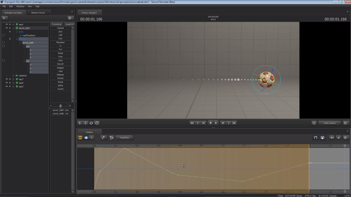Open the Edit menu

coord(11,6)
